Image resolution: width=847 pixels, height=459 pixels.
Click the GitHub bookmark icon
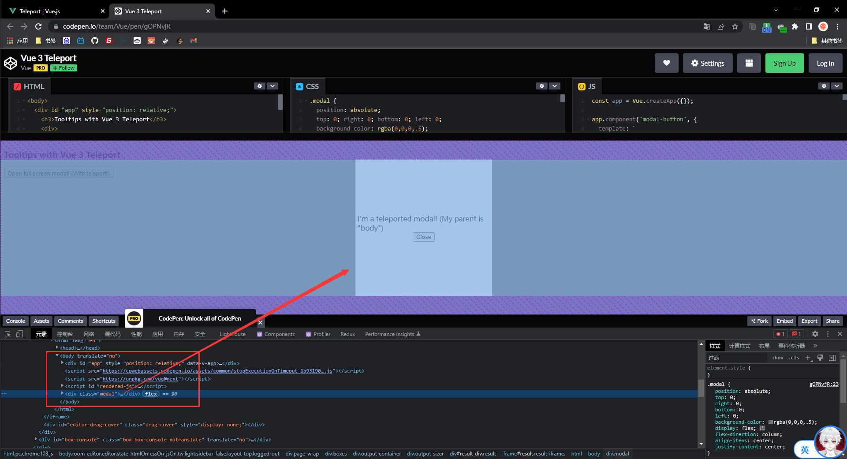pyautogui.click(x=95, y=41)
